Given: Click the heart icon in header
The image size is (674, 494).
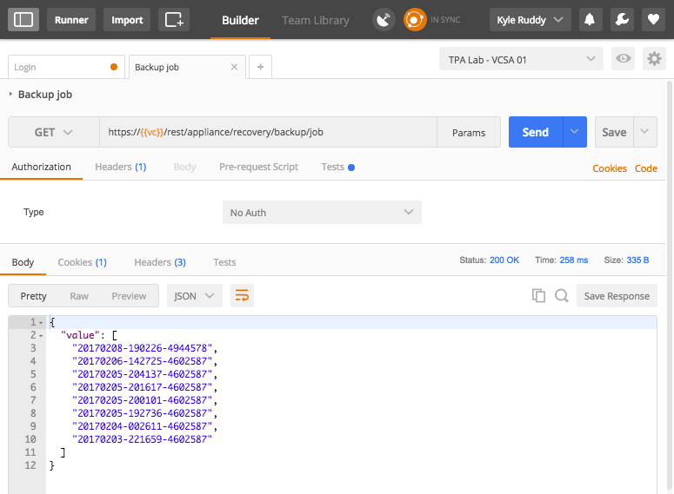Looking at the screenshot, I should (x=652, y=19).
